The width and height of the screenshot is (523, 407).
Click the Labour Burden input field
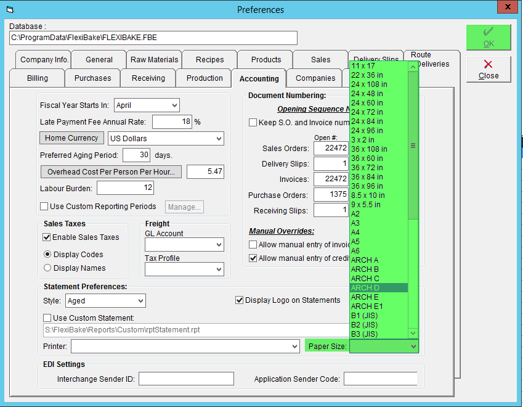tap(126, 187)
